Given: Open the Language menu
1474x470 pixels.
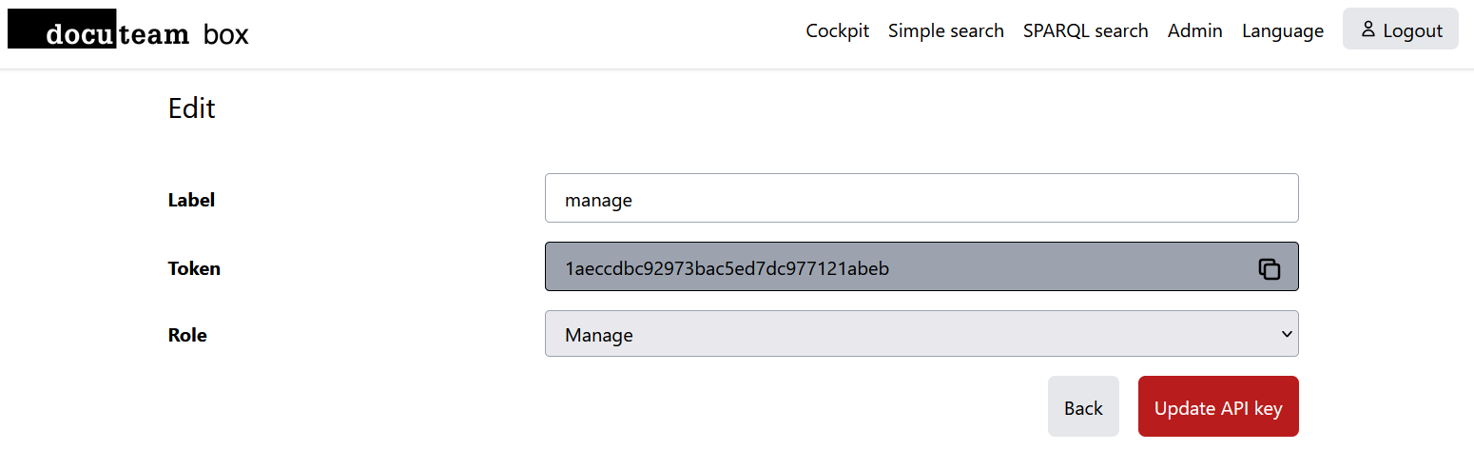Looking at the screenshot, I should tap(1282, 30).
